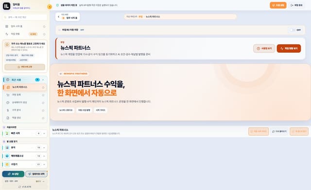Click the shield icon in the top notice bar
311x190 pixels.
tap(57, 5)
